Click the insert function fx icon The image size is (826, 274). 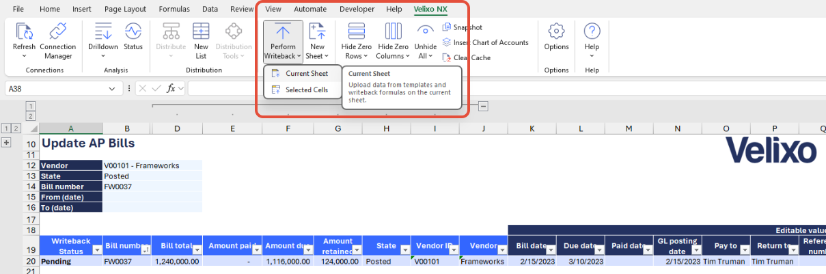coord(172,88)
